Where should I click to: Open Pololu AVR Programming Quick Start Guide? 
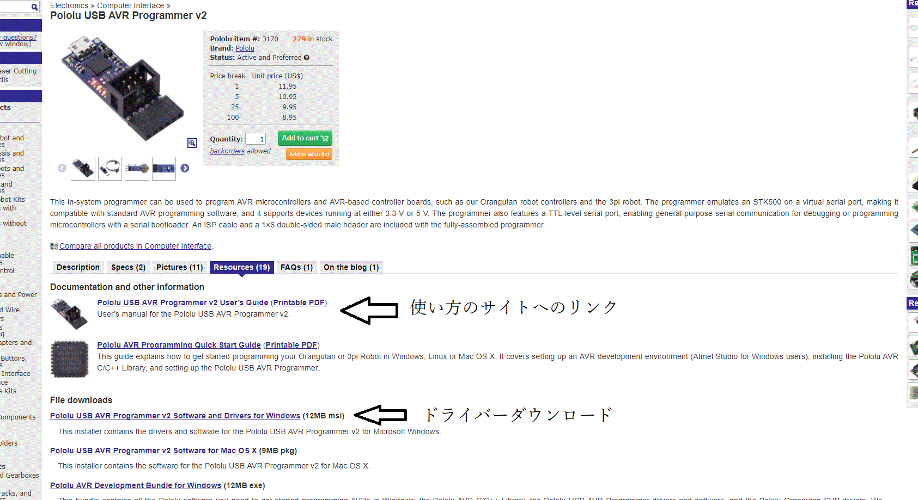click(179, 345)
